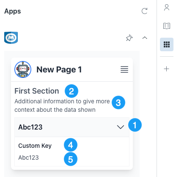Click the Abc123 value under Custom Key

click(28, 158)
